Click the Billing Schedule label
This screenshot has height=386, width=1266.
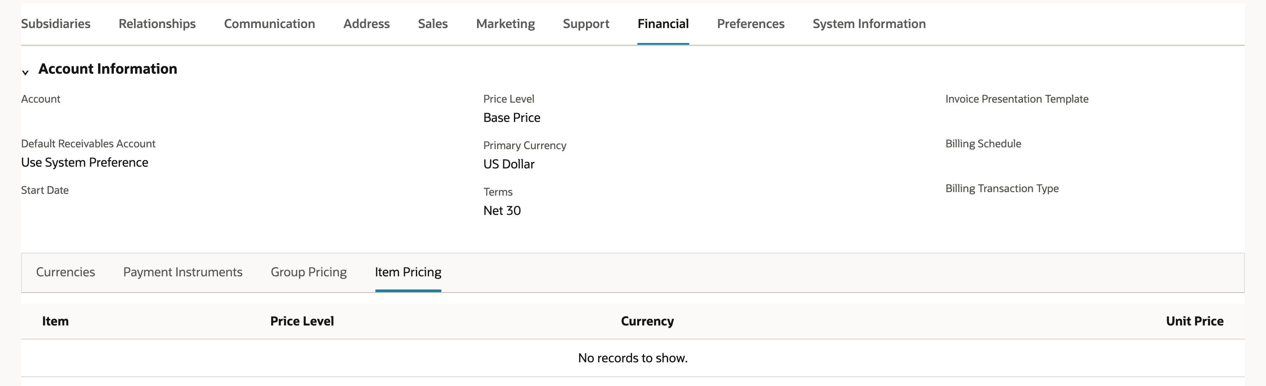click(983, 144)
